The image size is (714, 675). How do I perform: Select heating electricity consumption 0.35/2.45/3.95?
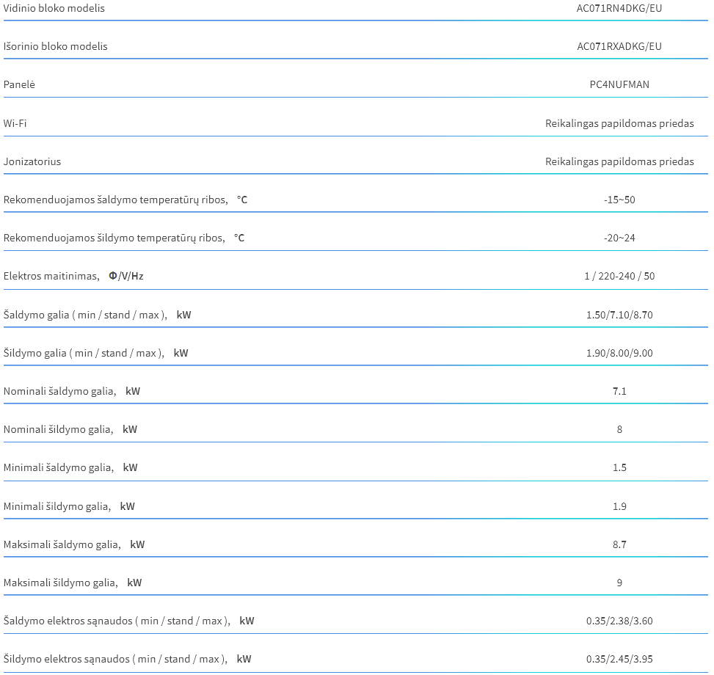[619, 660]
